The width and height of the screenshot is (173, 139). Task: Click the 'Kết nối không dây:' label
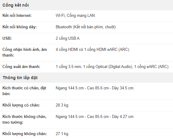(20, 27)
